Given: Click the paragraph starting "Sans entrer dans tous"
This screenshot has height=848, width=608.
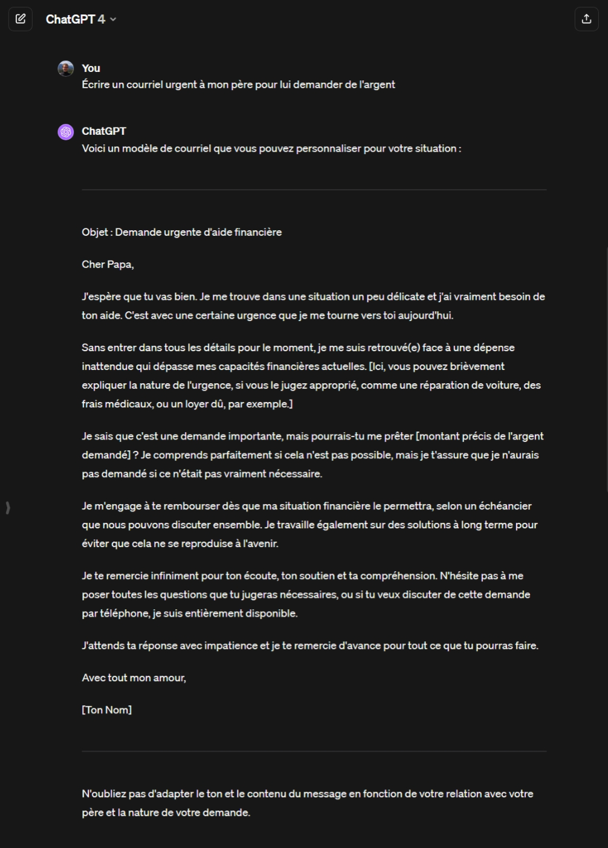Looking at the screenshot, I should pos(311,375).
